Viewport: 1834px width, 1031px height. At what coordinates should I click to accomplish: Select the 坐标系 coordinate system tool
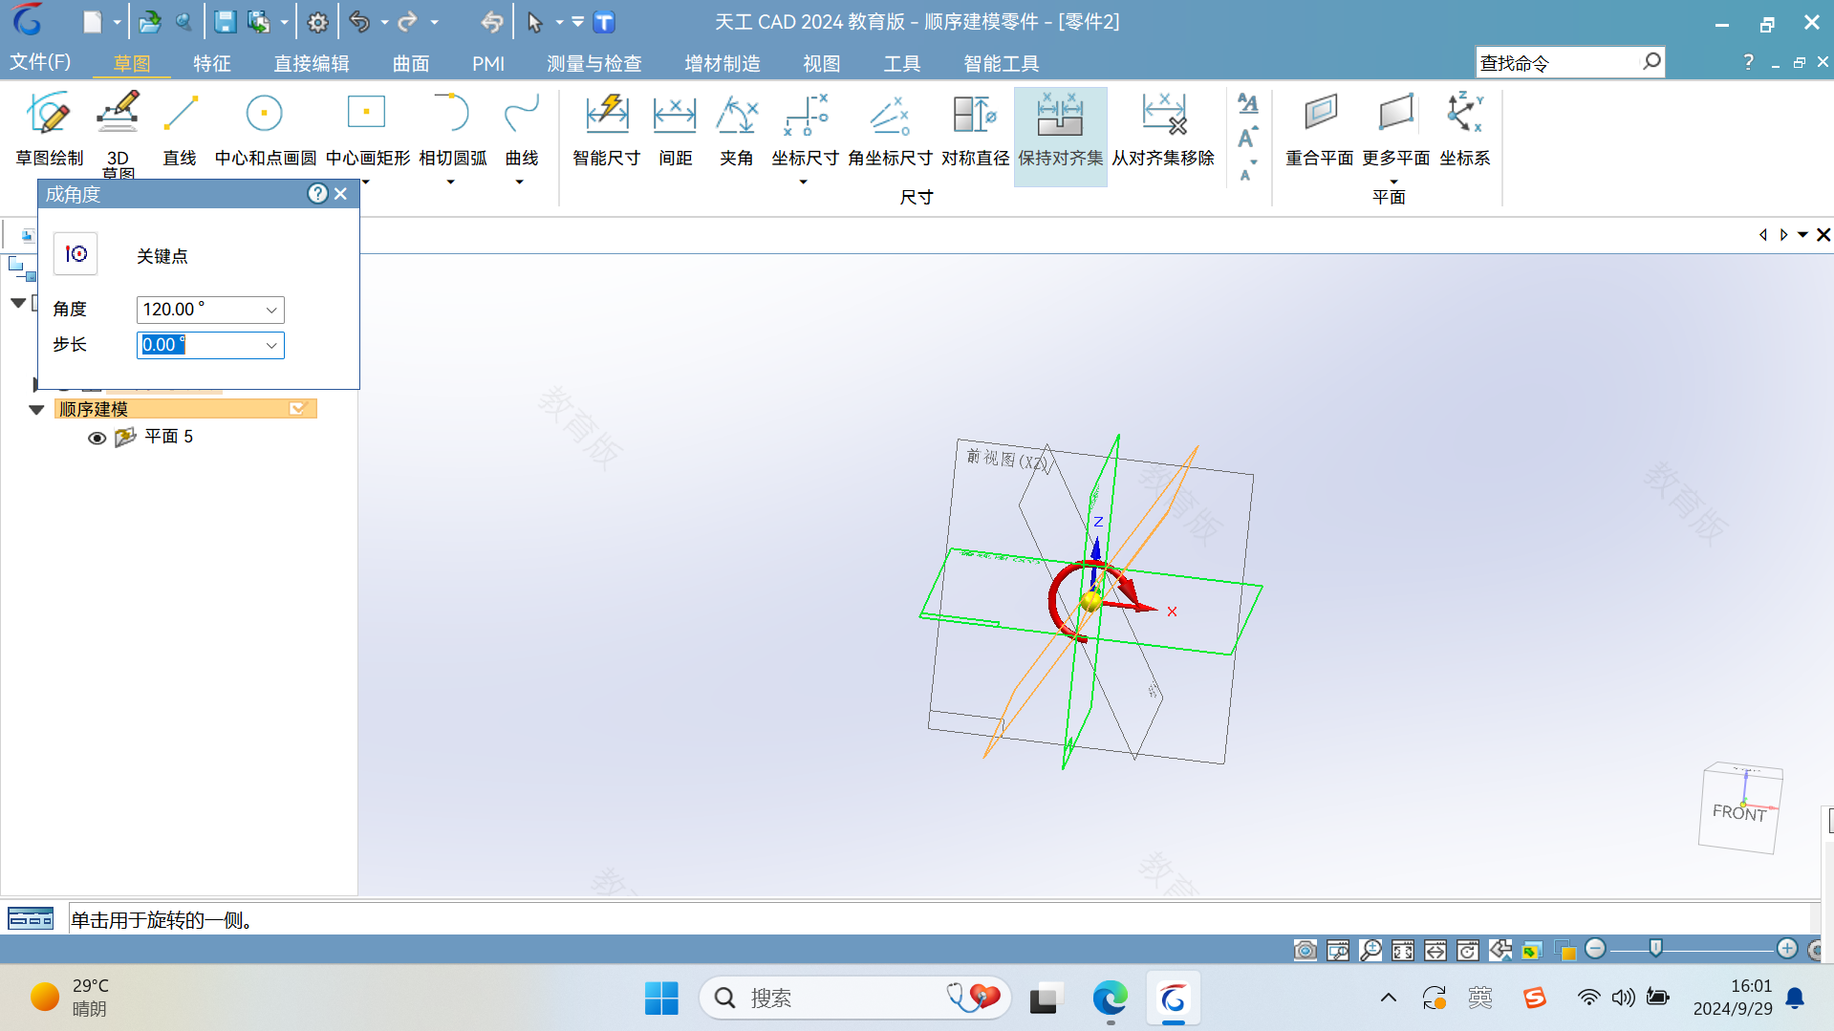click(1464, 130)
